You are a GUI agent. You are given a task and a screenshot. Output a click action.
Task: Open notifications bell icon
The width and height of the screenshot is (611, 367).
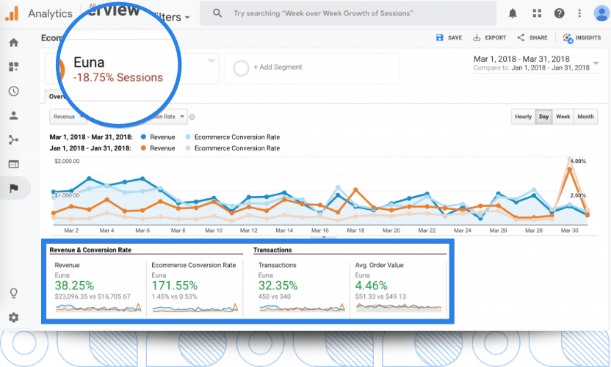[513, 14]
